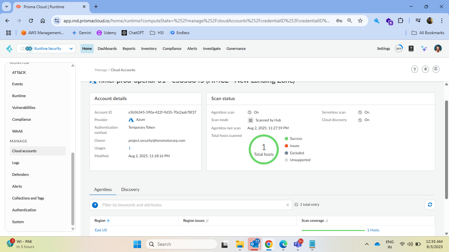449x252 pixels.
Task: Click the 1 Hosts link
Action: click(373, 230)
